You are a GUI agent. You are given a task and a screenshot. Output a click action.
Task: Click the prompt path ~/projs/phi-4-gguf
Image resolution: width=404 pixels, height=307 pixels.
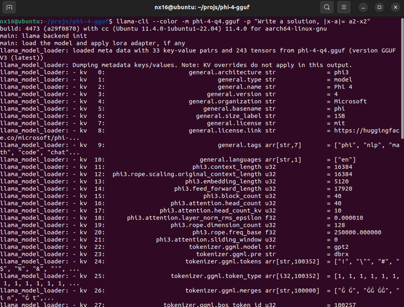pyautogui.click(x=76, y=21)
